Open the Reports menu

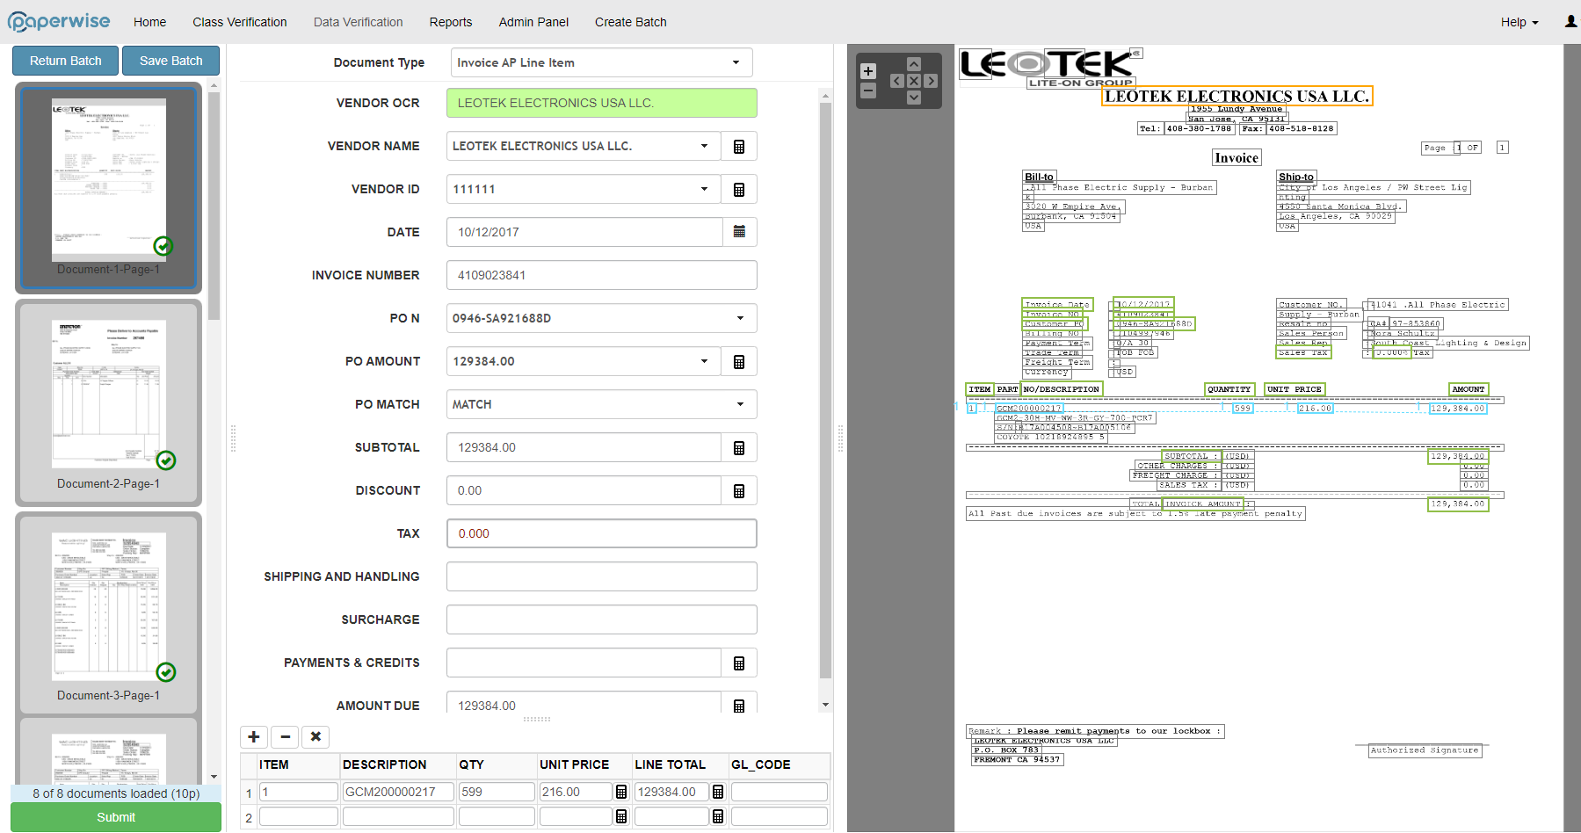pyautogui.click(x=451, y=22)
